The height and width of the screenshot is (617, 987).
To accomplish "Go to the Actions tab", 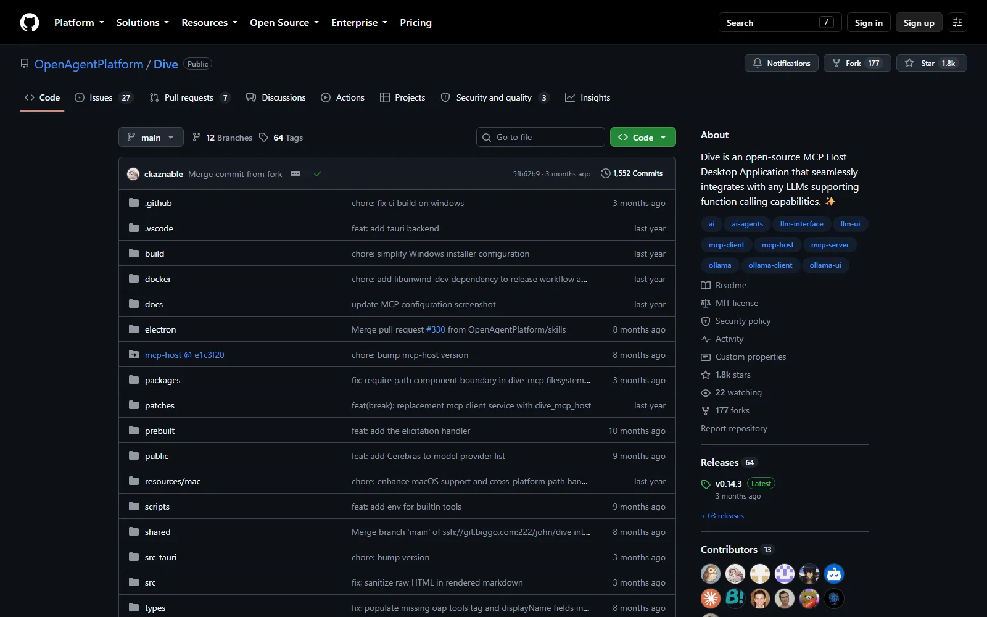I will 343,97.
